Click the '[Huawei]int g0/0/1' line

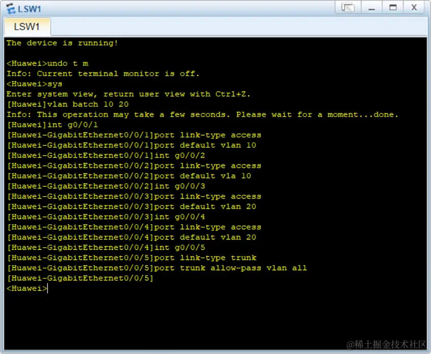pyautogui.click(x=52, y=125)
